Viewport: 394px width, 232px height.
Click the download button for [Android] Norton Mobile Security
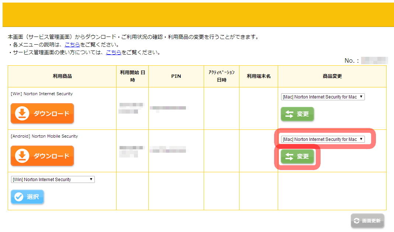click(x=42, y=156)
